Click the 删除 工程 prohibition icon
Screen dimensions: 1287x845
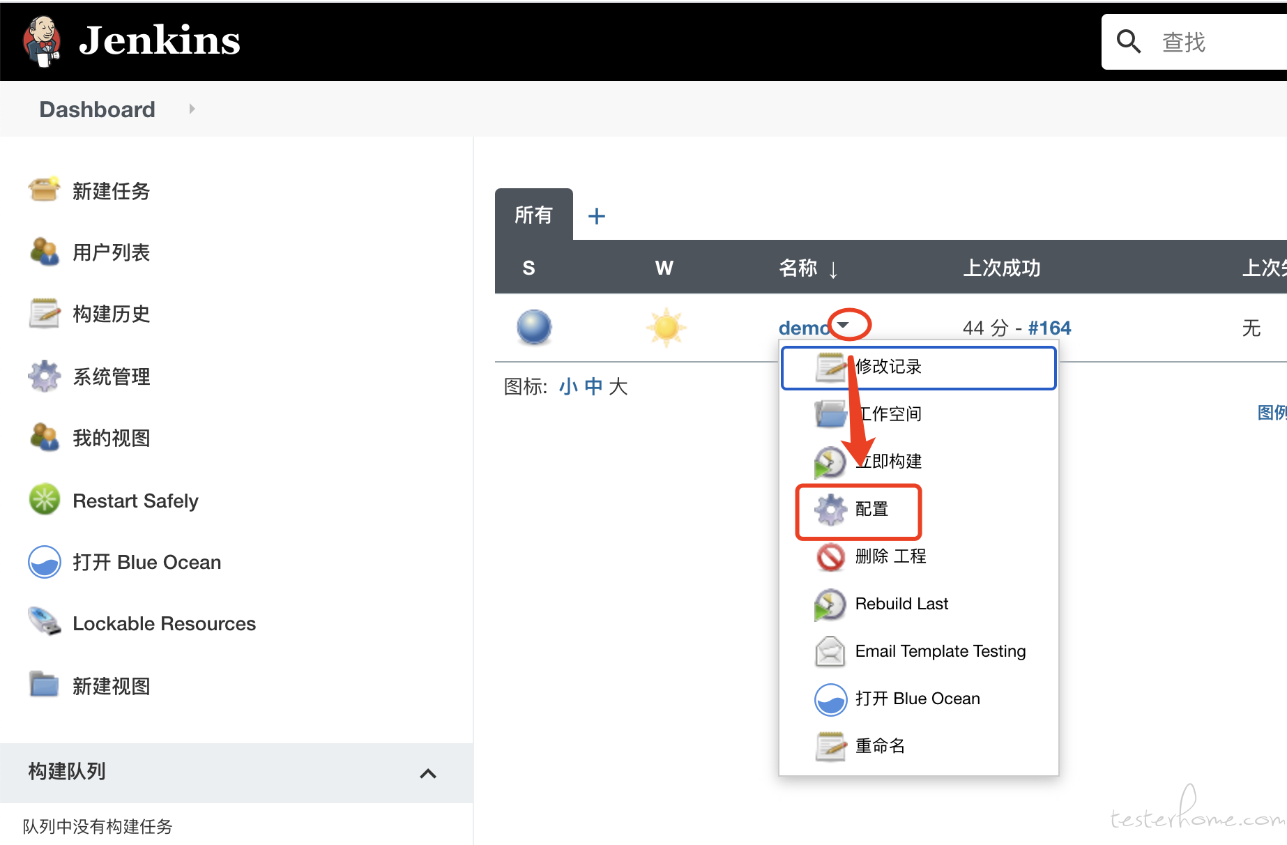click(830, 557)
